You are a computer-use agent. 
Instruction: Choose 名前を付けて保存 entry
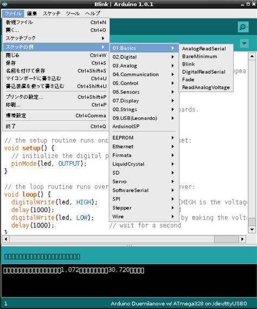(x=56, y=71)
